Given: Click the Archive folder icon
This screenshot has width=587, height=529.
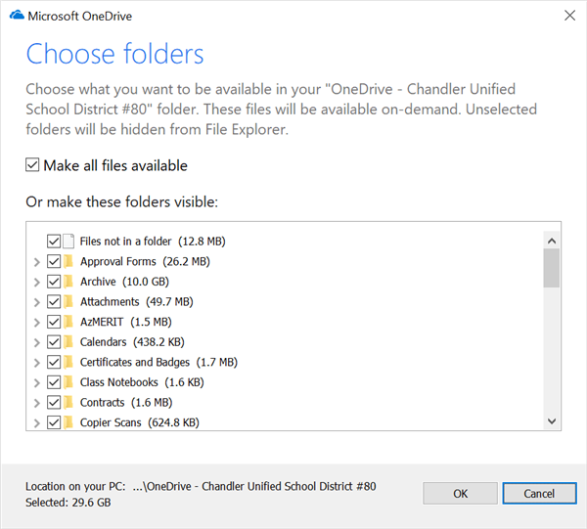Looking at the screenshot, I should point(68,282).
